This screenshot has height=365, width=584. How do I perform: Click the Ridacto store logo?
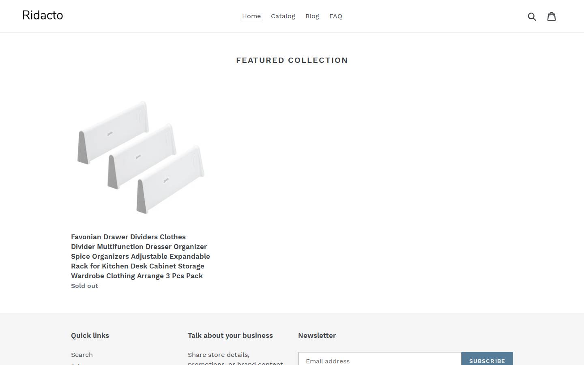43,15
